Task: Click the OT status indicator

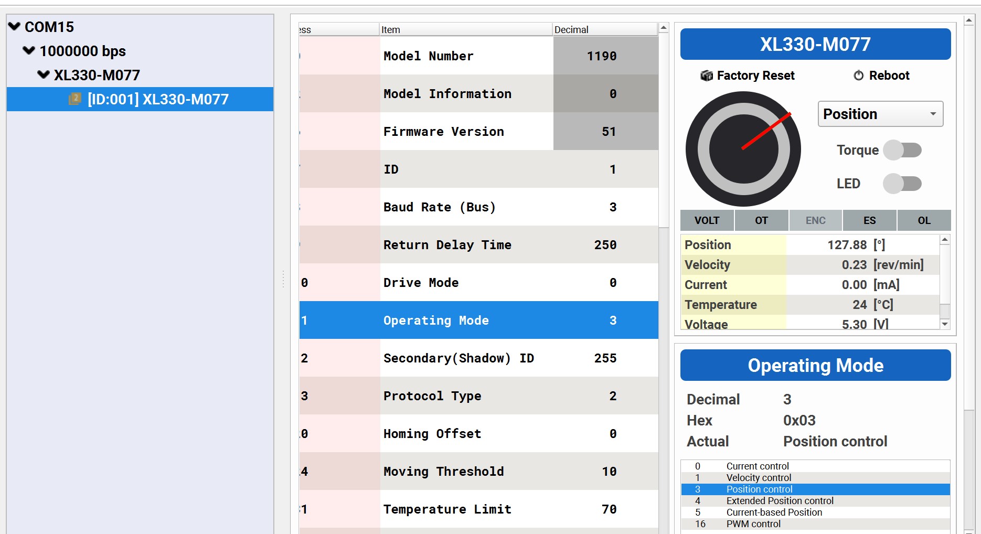Action: pos(761,220)
